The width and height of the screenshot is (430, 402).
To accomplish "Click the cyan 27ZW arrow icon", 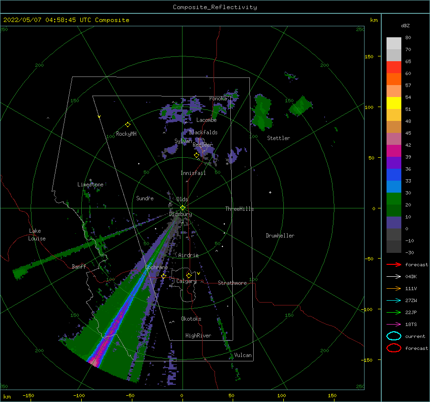I will point(394,301).
